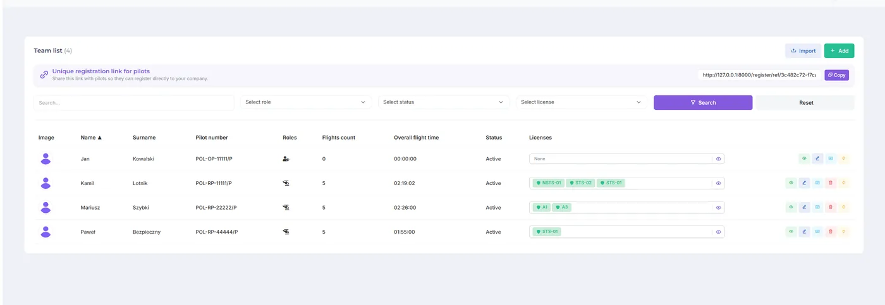Click the green Add button
Image resolution: width=885 pixels, height=305 pixels.
[x=839, y=51]
